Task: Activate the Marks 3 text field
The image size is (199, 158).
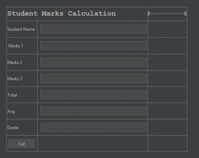Action: [93, 78]
